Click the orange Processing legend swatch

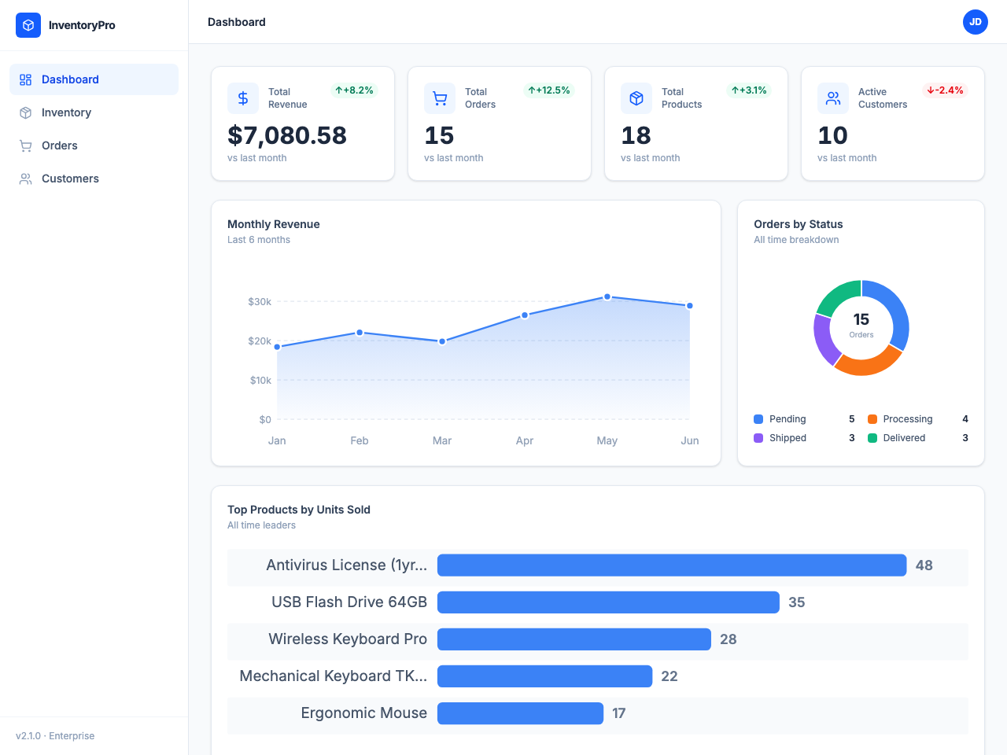pyautogui.click(x=872, y=419)
